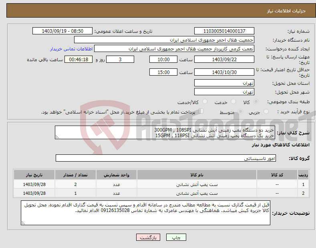Select the خدمت radio button
Viewport: 316px width, 248px height.
pos(233,102)
